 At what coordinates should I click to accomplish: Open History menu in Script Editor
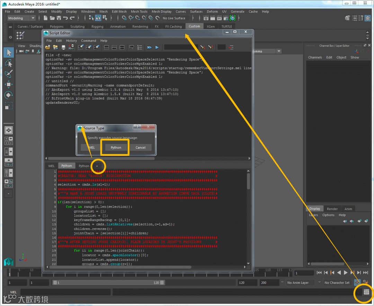click(71, 41)
